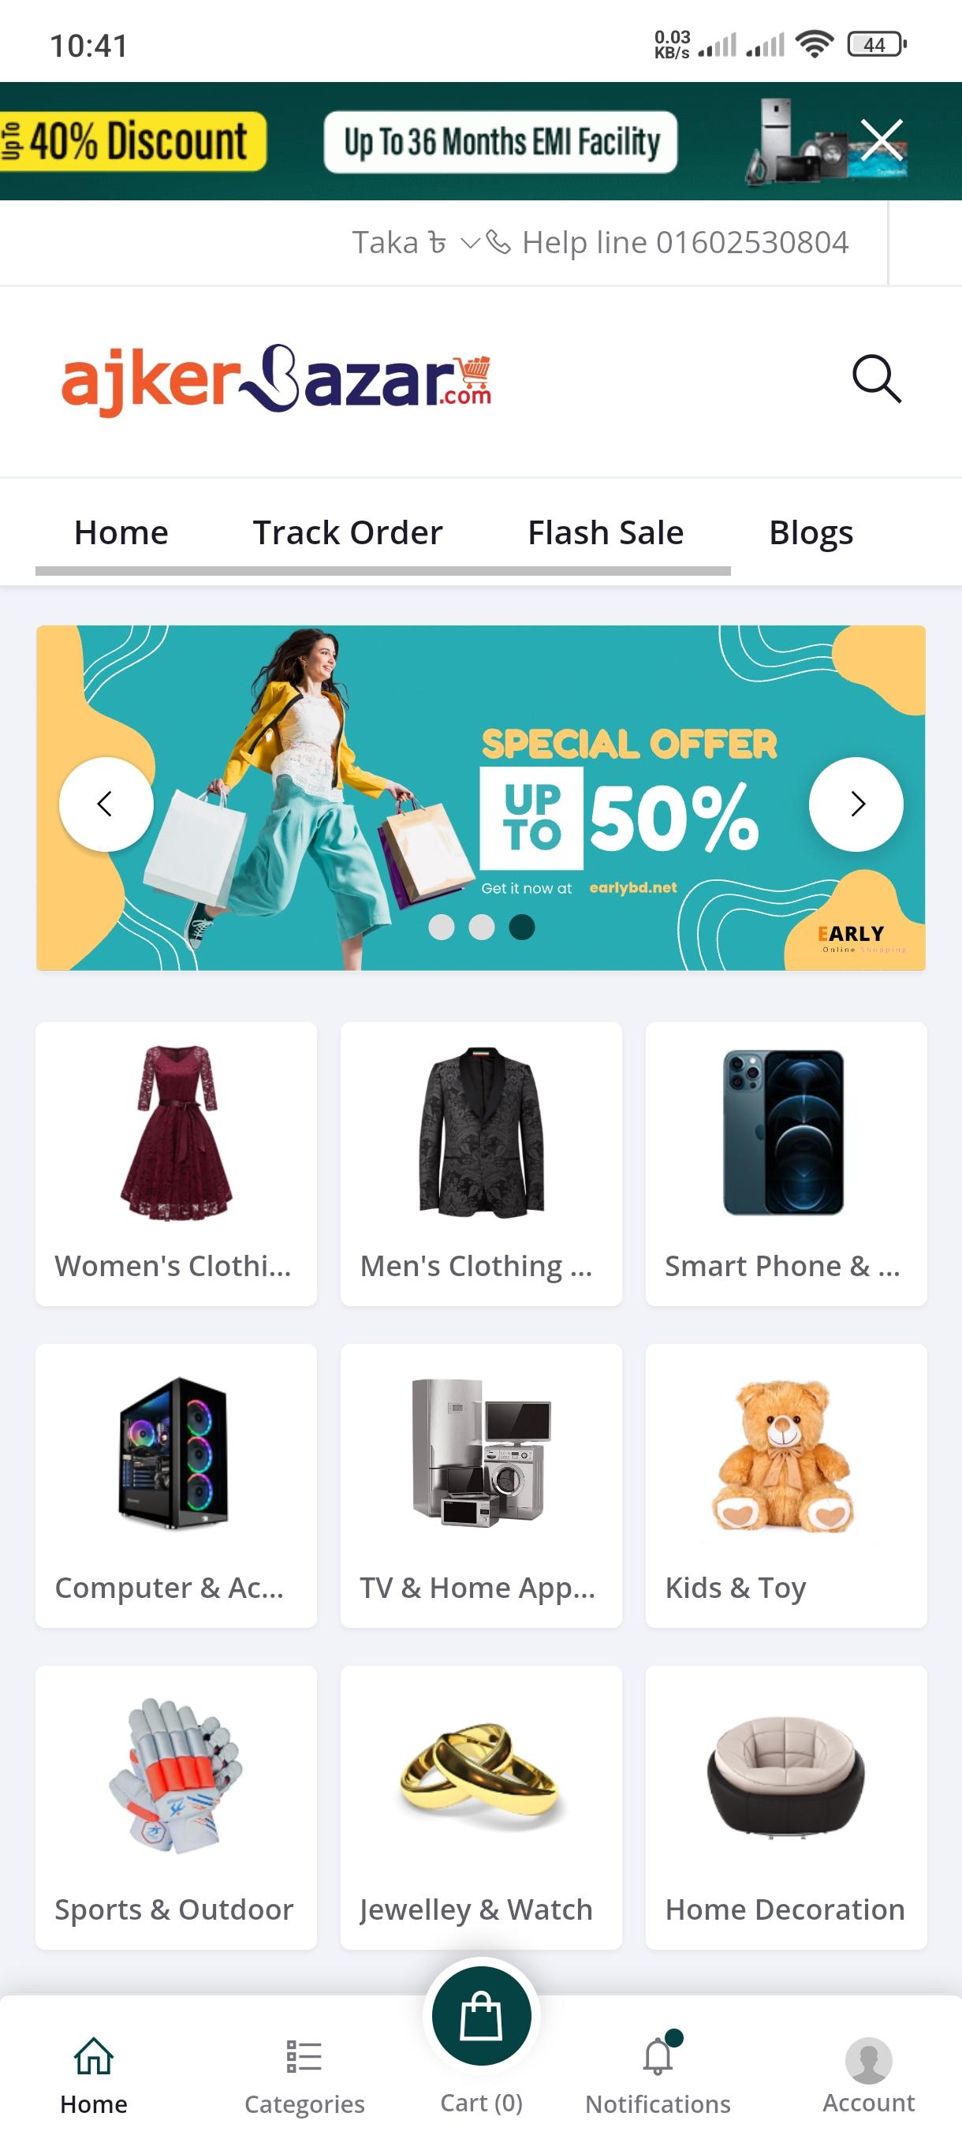Close the 40% Discount promo banner
This screenshot has height=2139, width=962.
point(882,140)
